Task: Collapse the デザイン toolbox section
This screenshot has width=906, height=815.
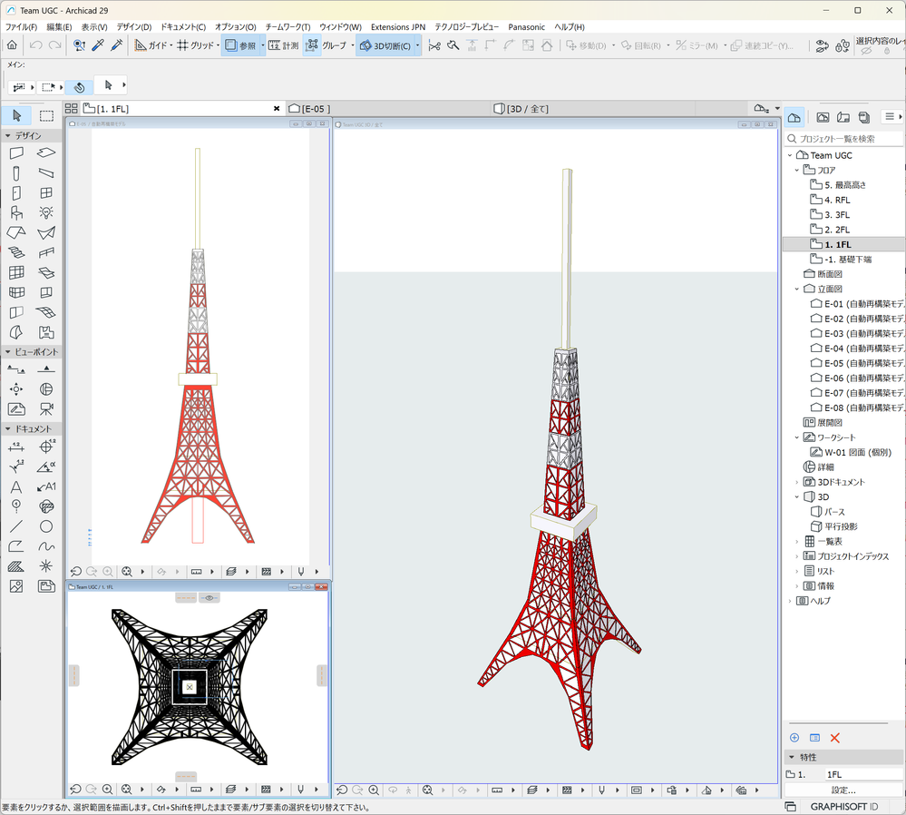Action: [8, 136]
